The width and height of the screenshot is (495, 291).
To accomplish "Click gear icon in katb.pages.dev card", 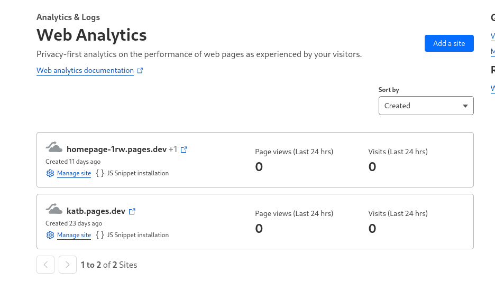I will [50, 235].
